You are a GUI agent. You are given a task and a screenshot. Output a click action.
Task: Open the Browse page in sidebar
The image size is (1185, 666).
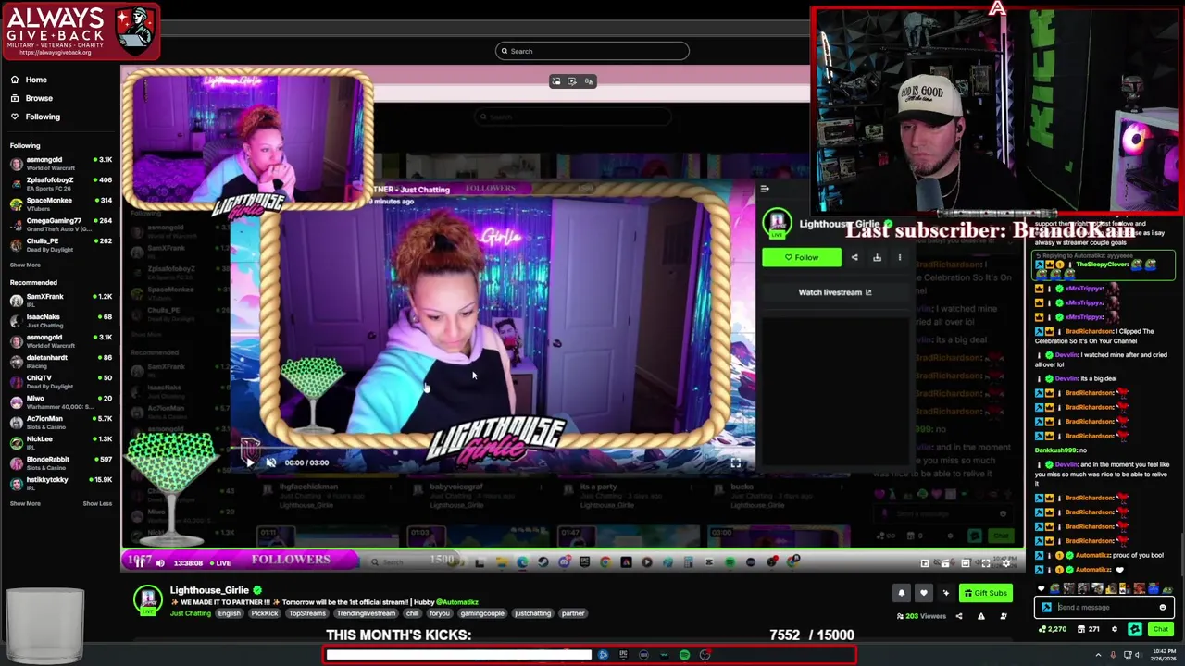(31, 98)
